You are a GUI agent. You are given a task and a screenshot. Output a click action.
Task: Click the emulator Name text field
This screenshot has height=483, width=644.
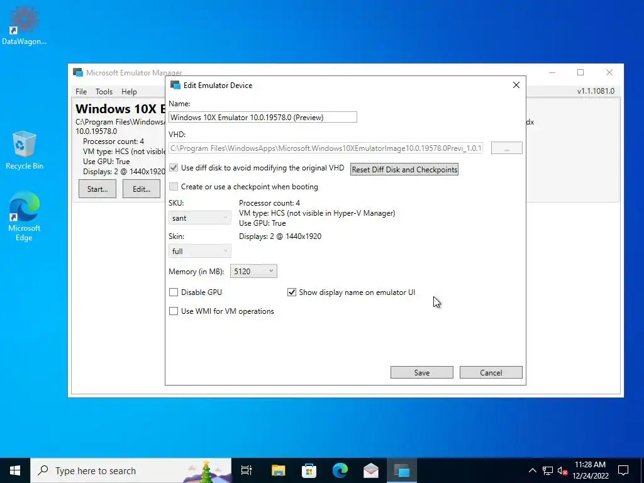pos(263,117)
